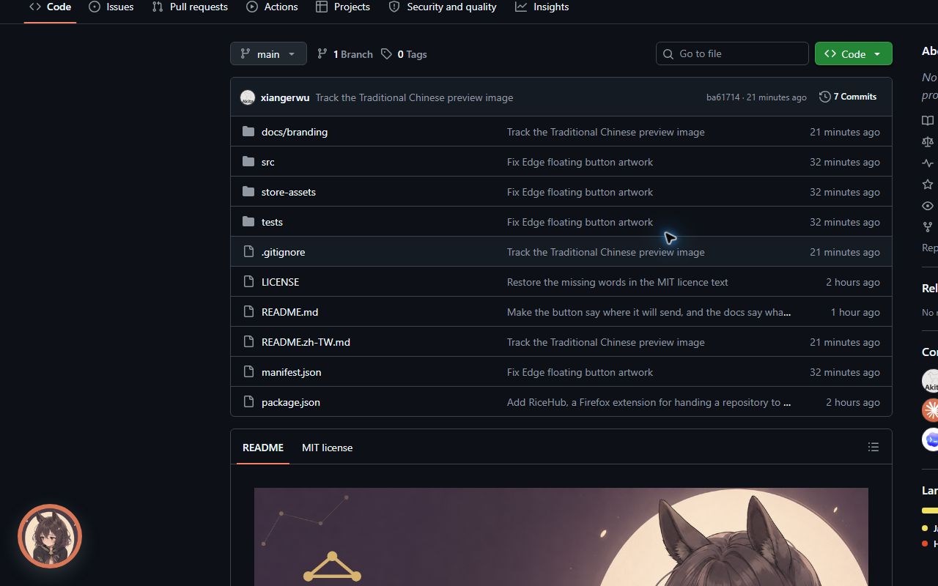
Task: Click "2 hours ago" in the LICENSE row
Action: [x=853, y=282]
